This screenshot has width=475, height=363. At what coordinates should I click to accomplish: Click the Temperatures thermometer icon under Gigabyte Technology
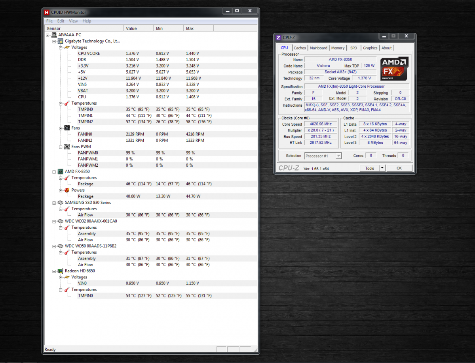point(67,103)
